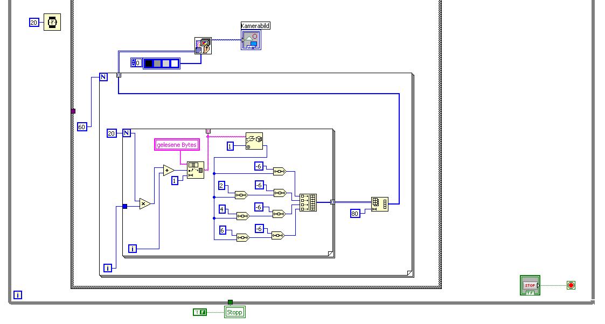Select the Add function node
The image size is (605, 324).
click(x=168, y=170)
